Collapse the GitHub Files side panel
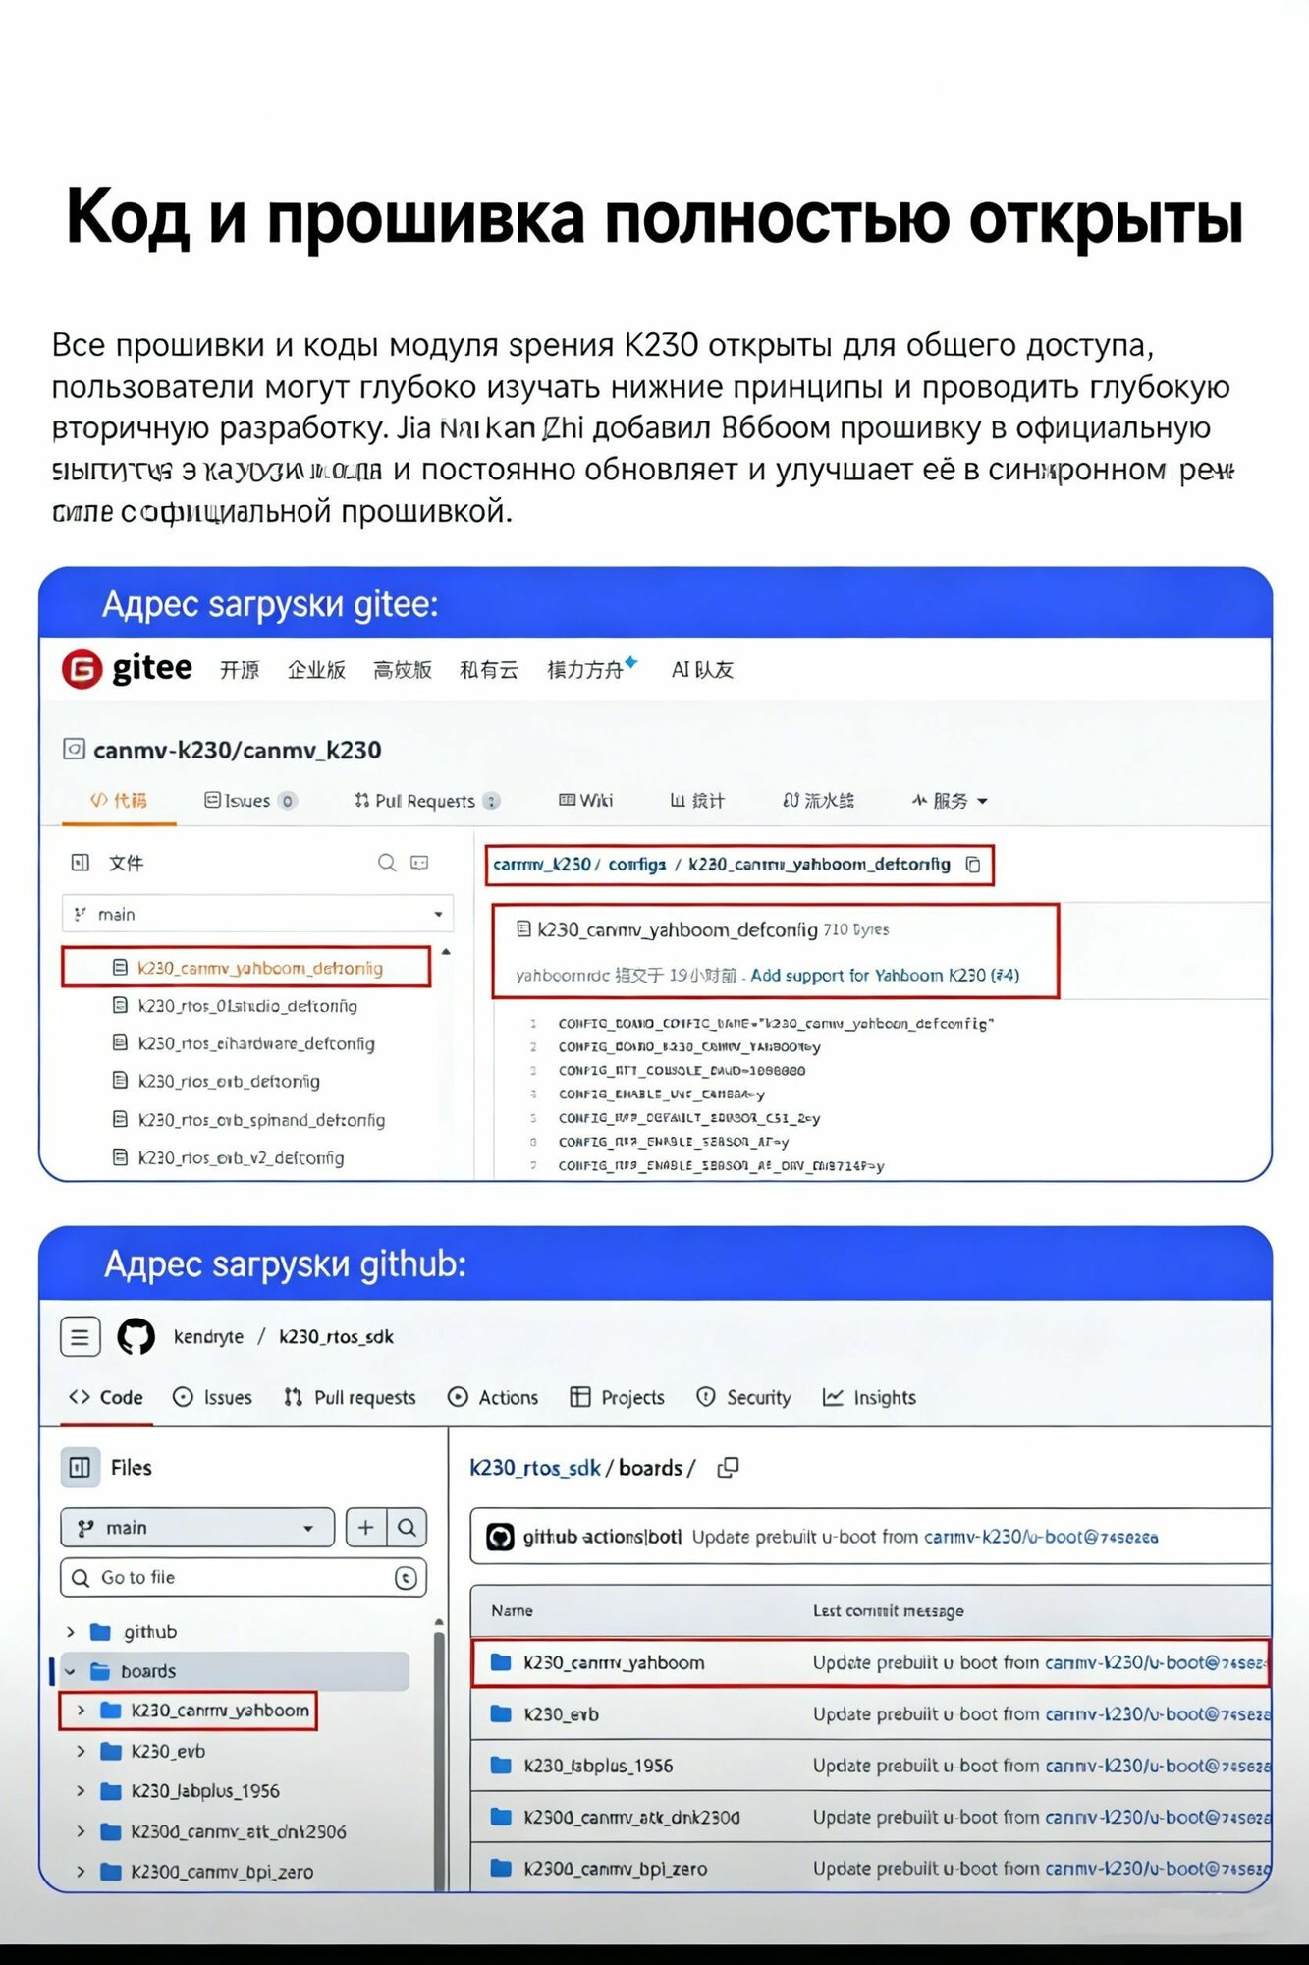Image resolution: width=1309 pixels, height=1965 pixels. point(81,1467)
